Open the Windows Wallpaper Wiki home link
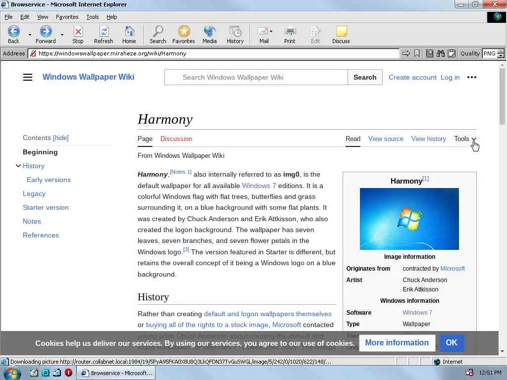The width and height of the screenshot is (507, 380). click(x=88, y=77)
